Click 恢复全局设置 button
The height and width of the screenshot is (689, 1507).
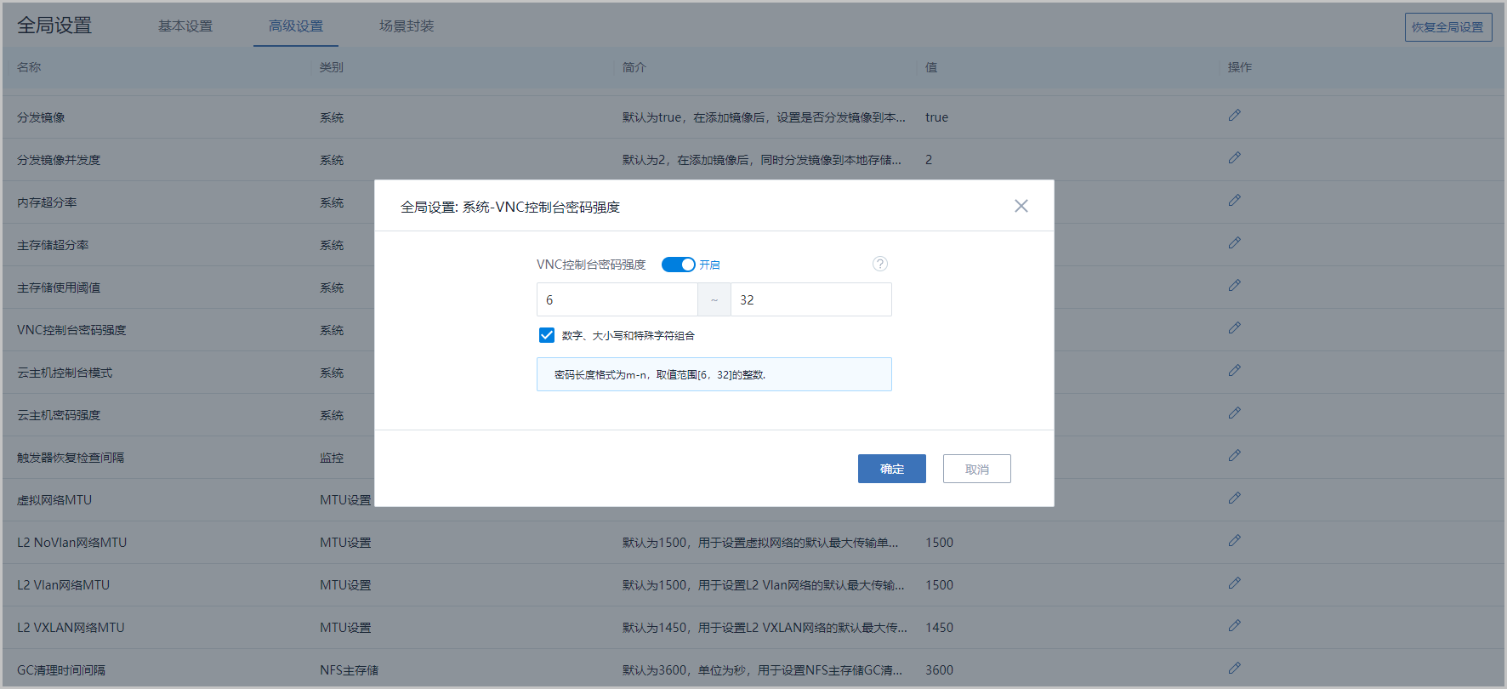pos(1448,27)
